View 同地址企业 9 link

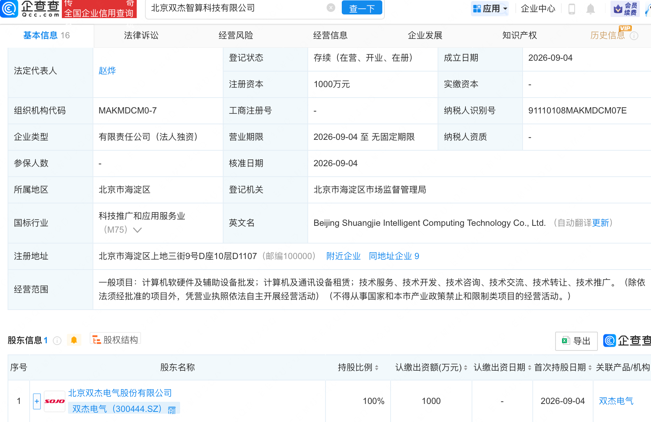click(394, 256)
